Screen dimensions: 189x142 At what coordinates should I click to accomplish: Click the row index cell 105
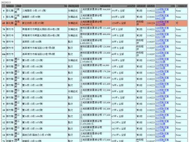point(3,48)
